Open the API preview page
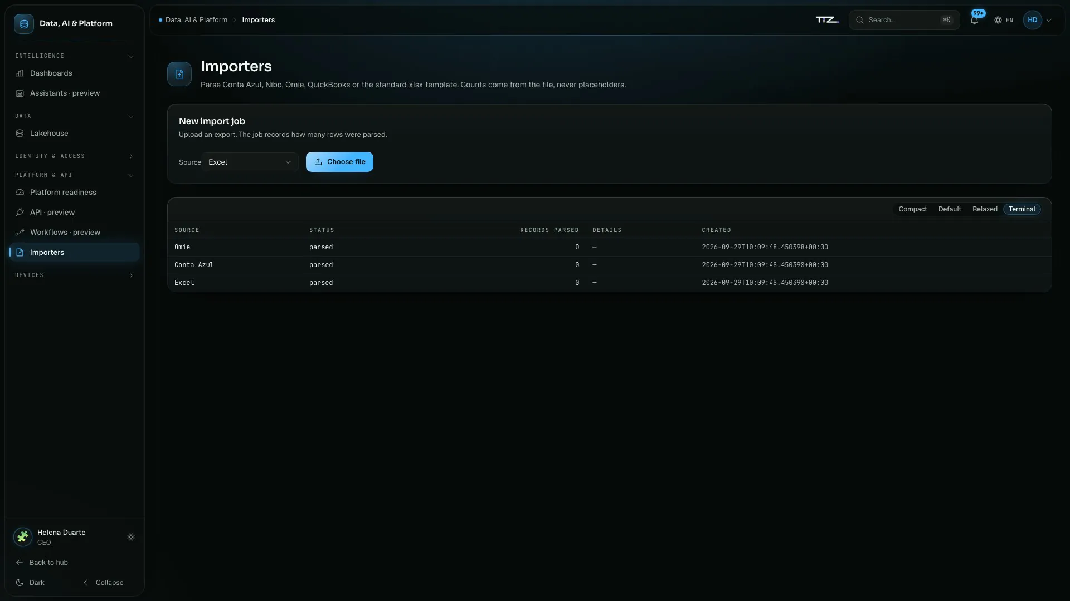The width and height of the screenshot is (1070, 601). click(x=74, y=212)
